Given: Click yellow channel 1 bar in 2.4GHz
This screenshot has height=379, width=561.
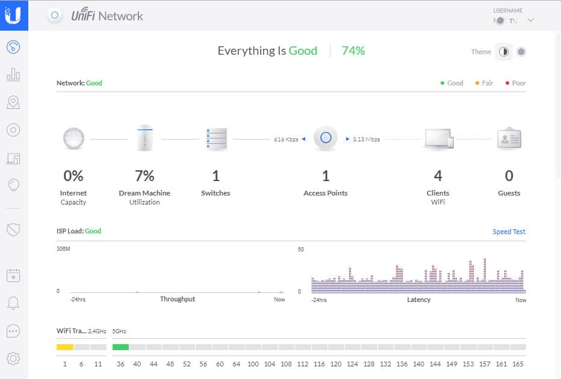Looking at the screenshot, I should tap(64, 347).
